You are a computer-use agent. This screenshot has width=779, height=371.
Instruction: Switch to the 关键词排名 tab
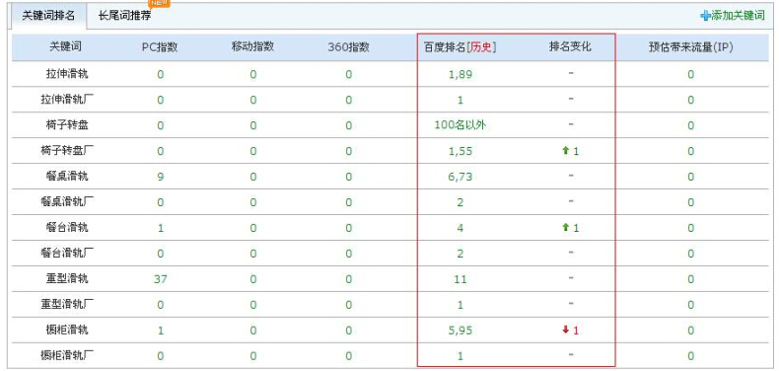[48, 16]
